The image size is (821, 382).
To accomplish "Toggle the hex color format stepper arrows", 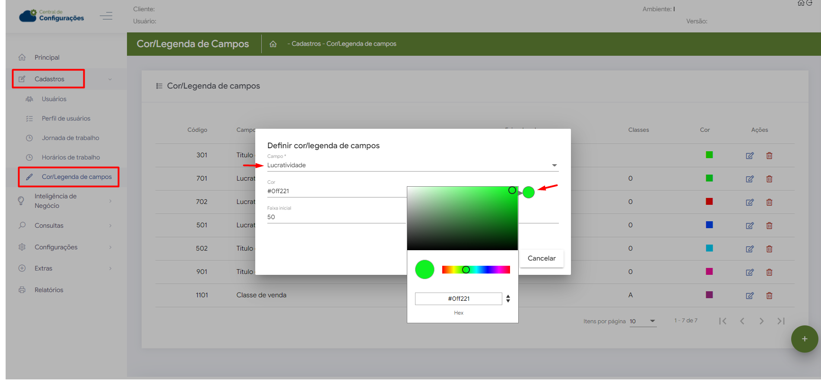I will point(508,299).
